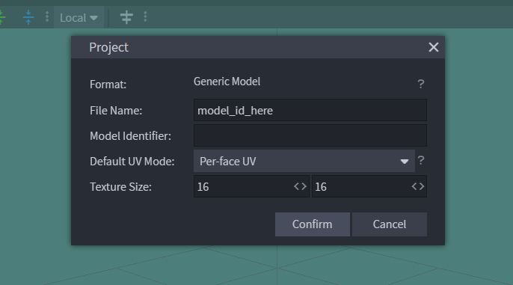Open the toolbar options dots after align icon

coord(145,16)
